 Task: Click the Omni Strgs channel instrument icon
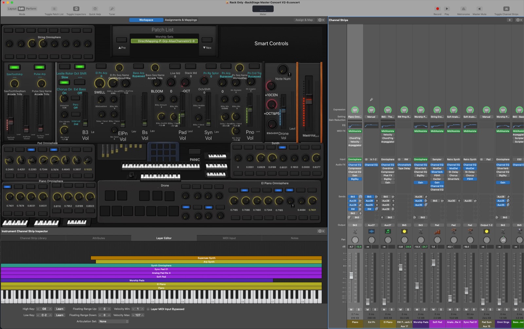click(x=503, y=231)
